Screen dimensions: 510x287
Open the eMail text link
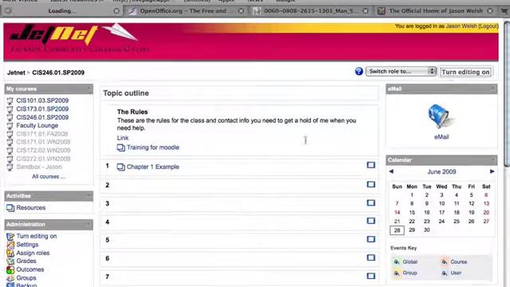click(441, 137)
